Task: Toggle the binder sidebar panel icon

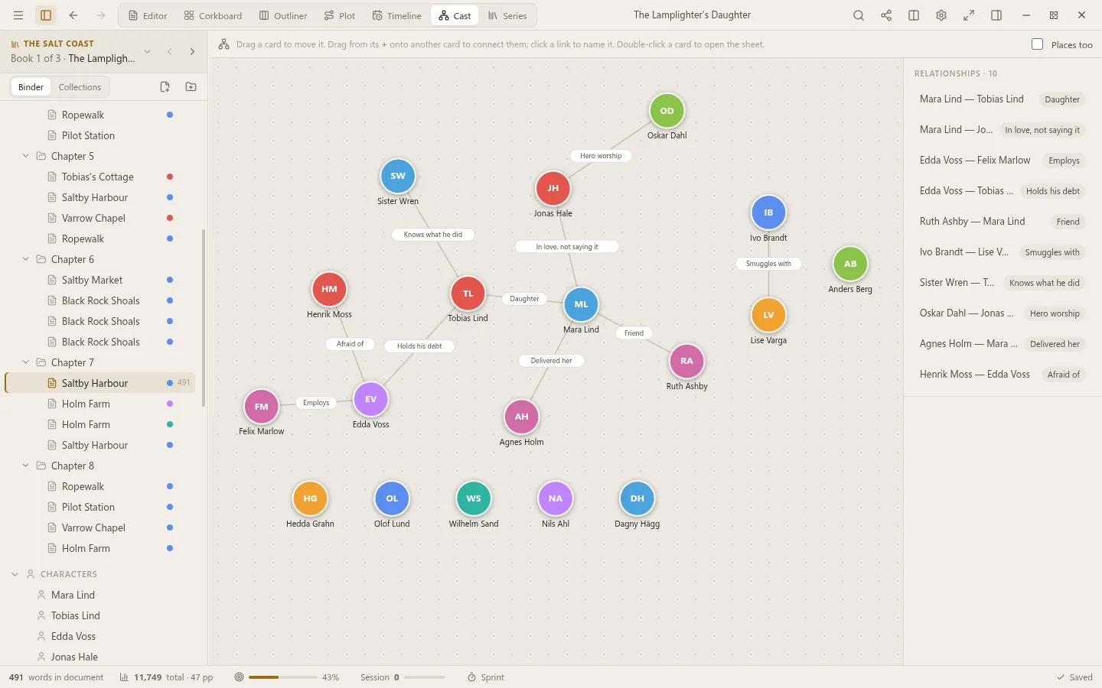Action: pyautogui.click(x=46, y=15)
